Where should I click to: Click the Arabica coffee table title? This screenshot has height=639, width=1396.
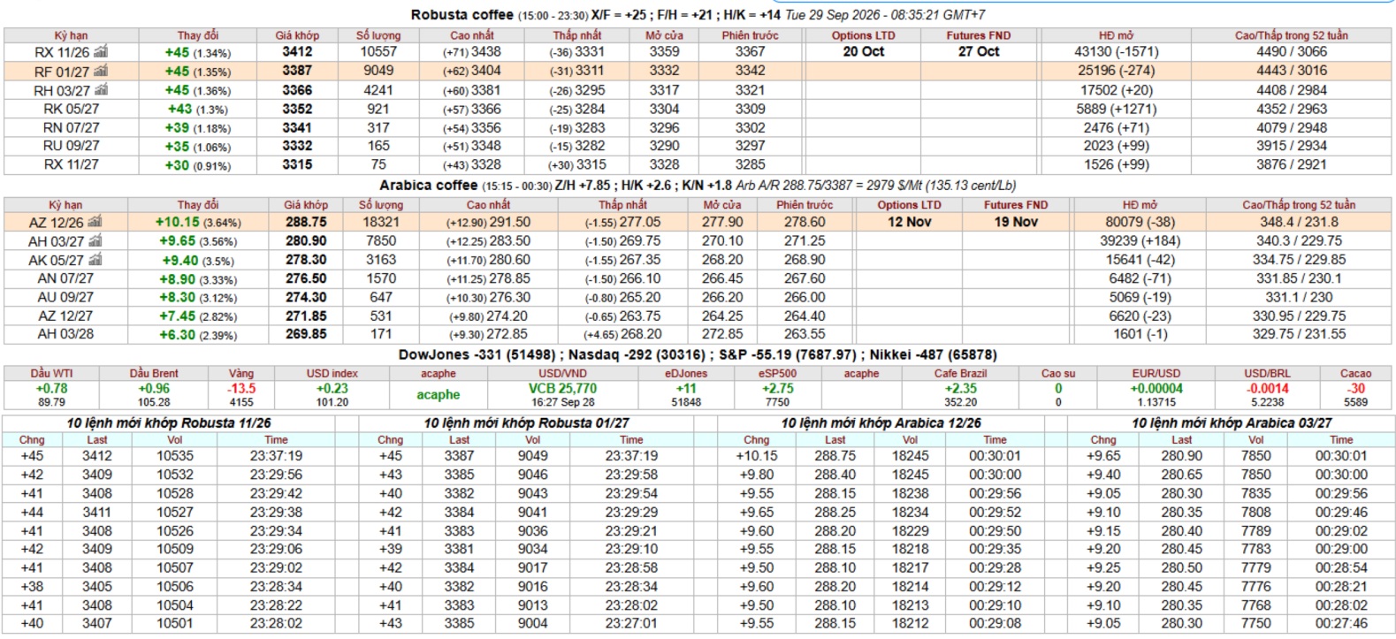coord(429,186)
